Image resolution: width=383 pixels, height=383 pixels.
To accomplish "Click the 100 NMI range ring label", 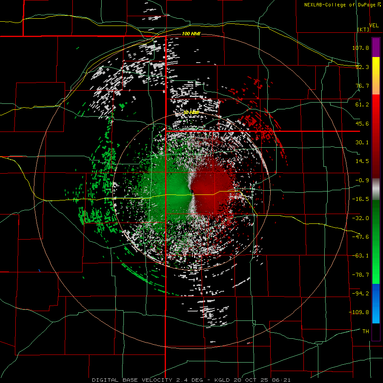I will click(x=191, y=34).
